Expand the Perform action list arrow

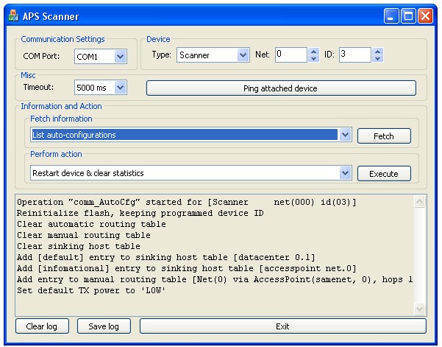(345, 173)
